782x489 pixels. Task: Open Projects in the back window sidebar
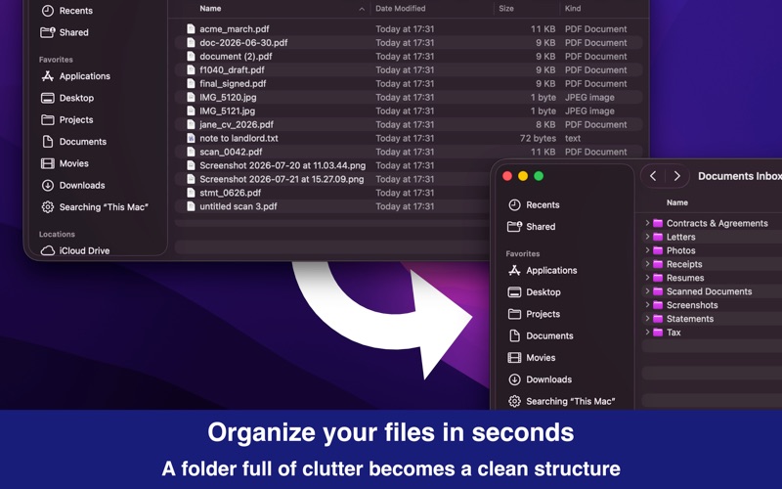[x=67, y=119]
